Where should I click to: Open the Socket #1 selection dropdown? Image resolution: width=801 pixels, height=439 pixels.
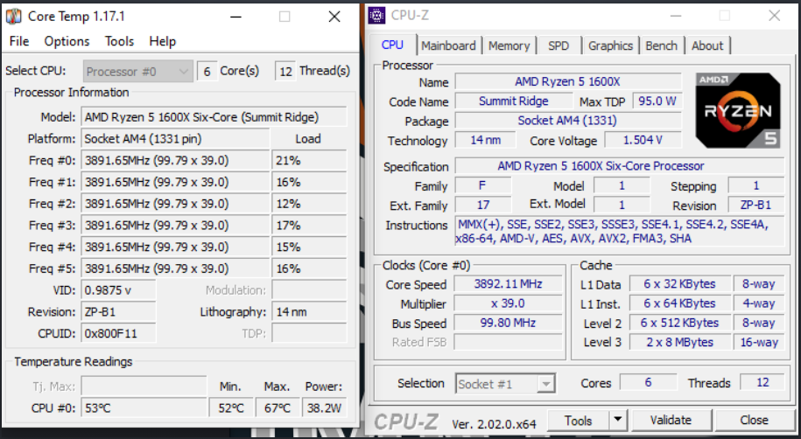point(505,384)
